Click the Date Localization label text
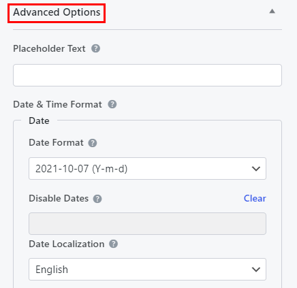The image size is (297, 288). coord(67,244)
